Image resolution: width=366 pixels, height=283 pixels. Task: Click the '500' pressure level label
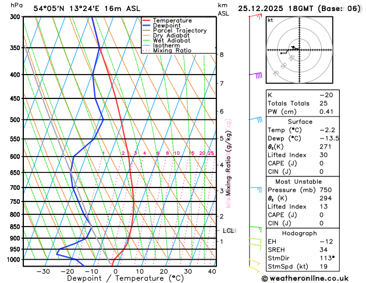16,120
